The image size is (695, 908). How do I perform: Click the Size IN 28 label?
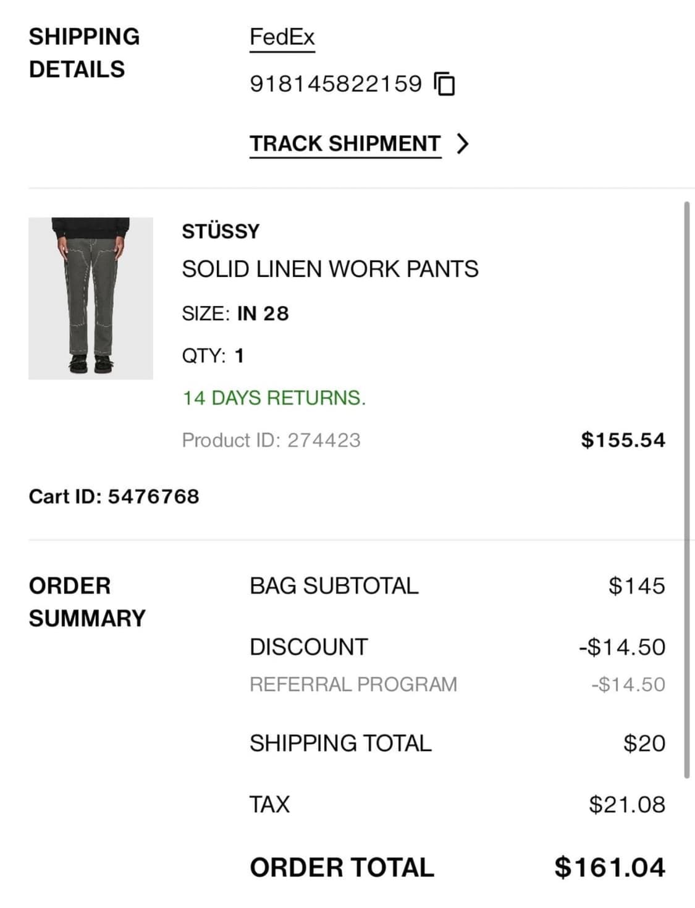click(235, 313)
